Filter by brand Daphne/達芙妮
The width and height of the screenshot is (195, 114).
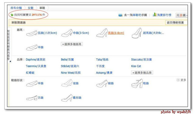click(36, 60)
